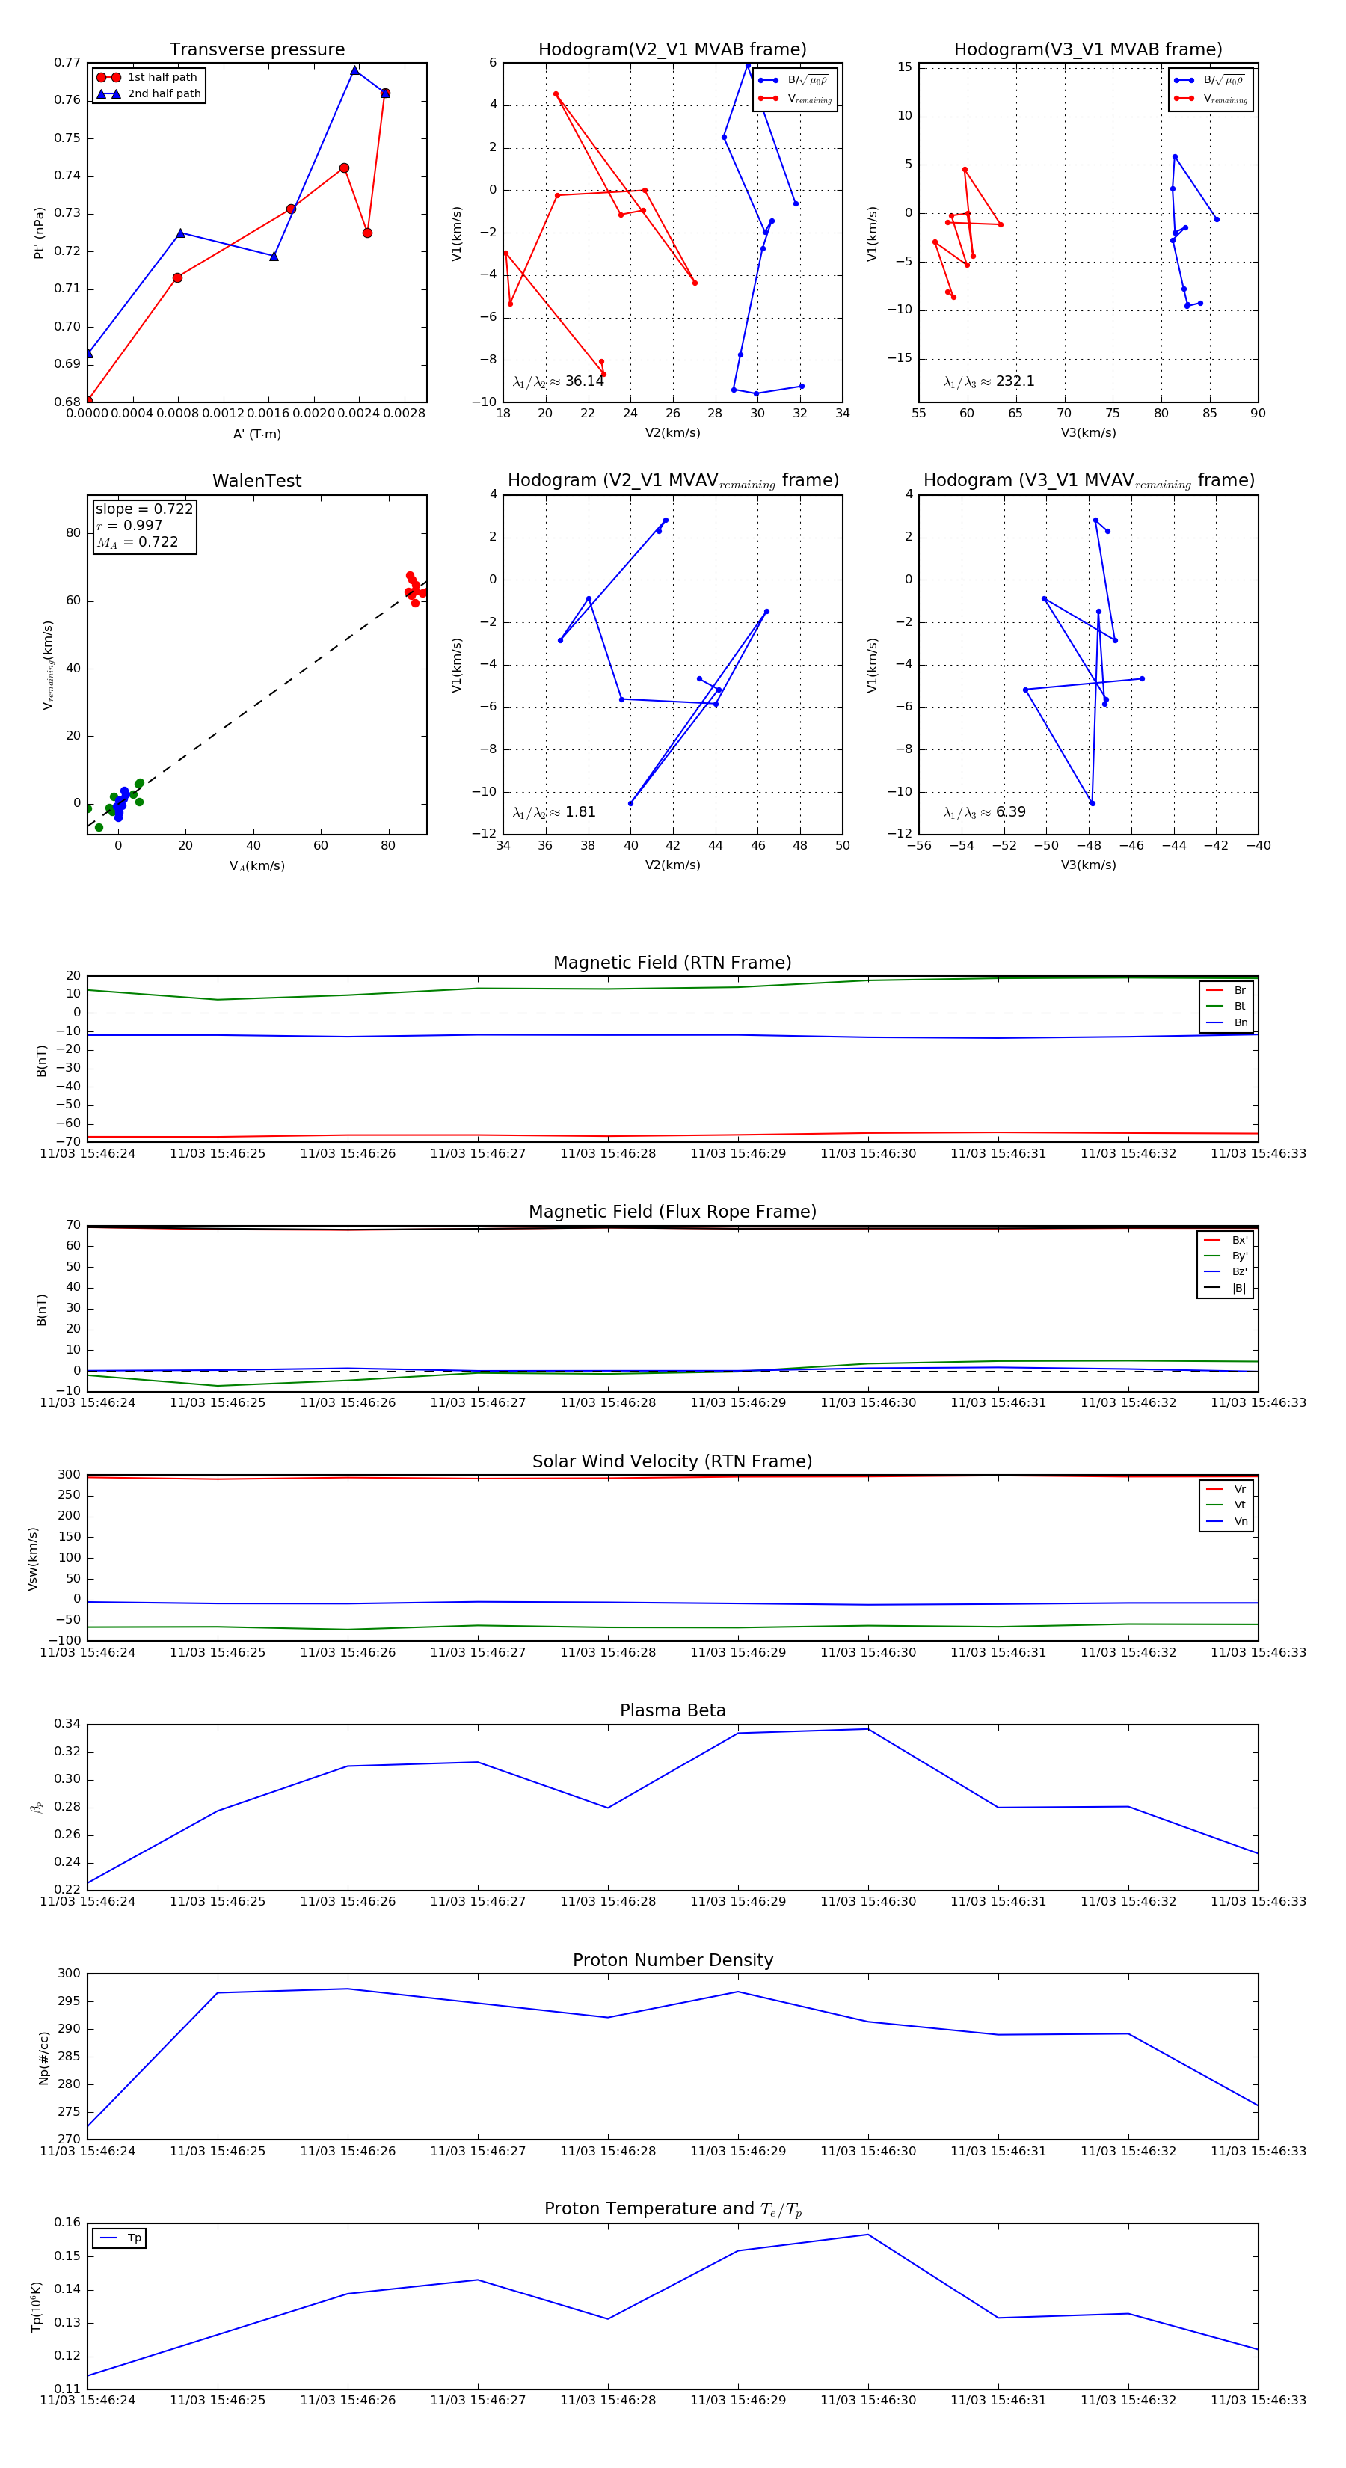
Task: Click the Tp curve peak near 15:46:30
Action: (x=868, y=2234)
